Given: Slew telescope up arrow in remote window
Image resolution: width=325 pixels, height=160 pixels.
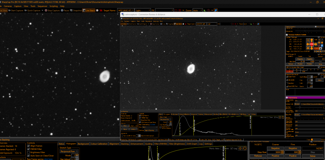Looking at the screenshot, I should [x=312, y=40].
